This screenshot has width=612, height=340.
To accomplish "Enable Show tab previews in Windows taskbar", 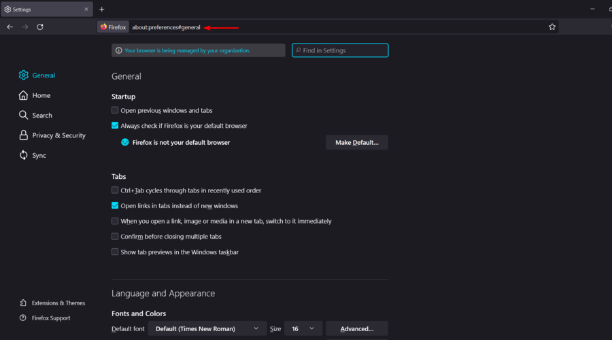I will [115, 252].
